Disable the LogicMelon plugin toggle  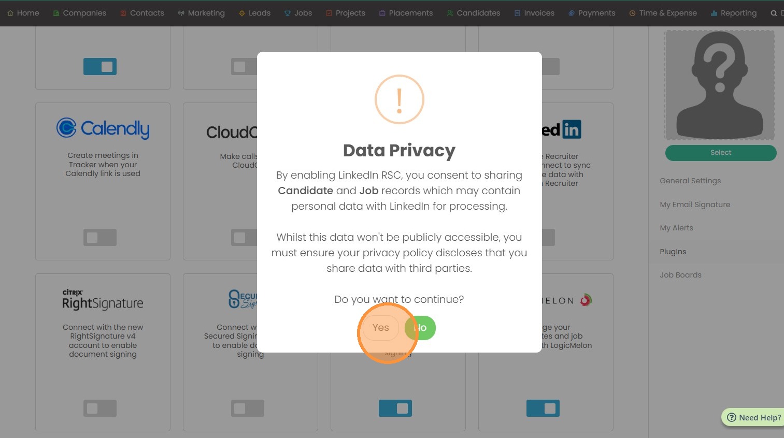(543, 408)
